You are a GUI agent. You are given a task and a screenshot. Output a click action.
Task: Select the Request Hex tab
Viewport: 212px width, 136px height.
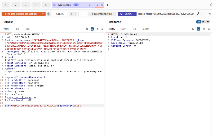click(28, 29)
